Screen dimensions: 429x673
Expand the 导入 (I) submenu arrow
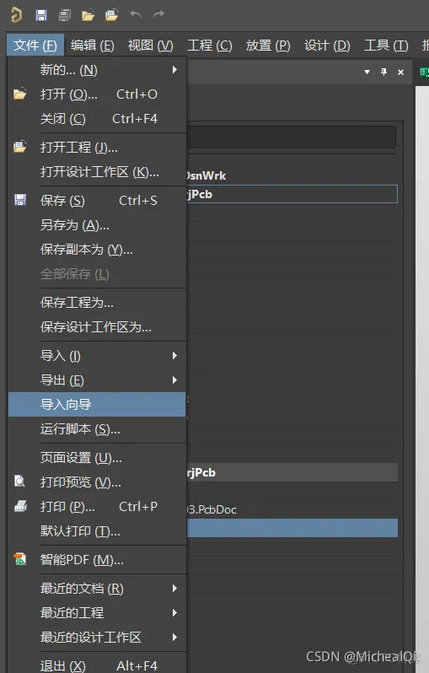[174, 355]
